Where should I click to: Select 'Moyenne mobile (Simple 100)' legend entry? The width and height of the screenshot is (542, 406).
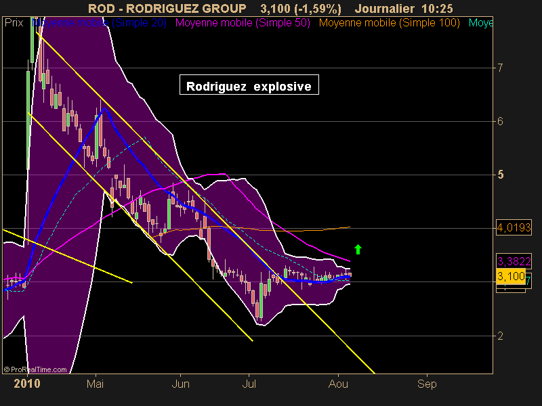click(x=389, y=23)
